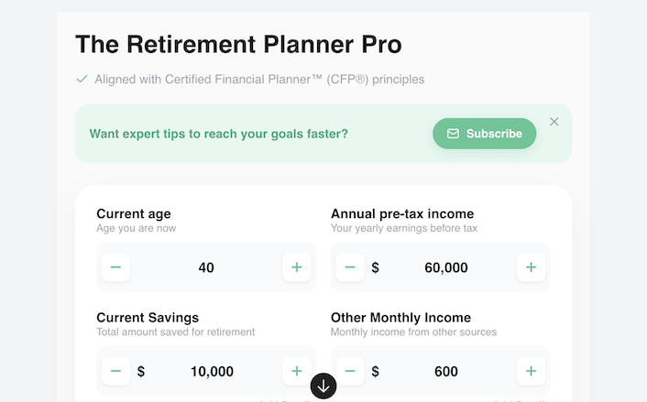647x402 pixels.
Task: Select the 10,000 Current Savings field
Action: 212,371
